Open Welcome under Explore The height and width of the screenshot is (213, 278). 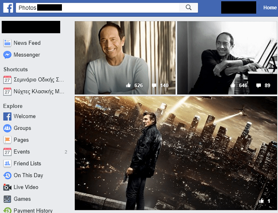pos(25,116)
